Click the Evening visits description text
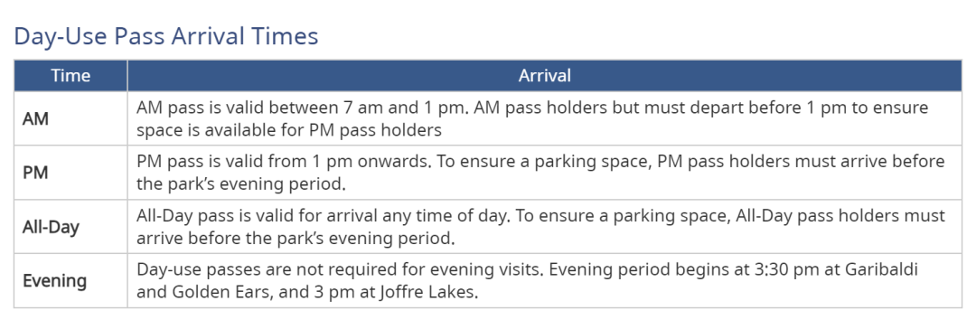This screenshot has width=976, height=329. tap(527, 281)
